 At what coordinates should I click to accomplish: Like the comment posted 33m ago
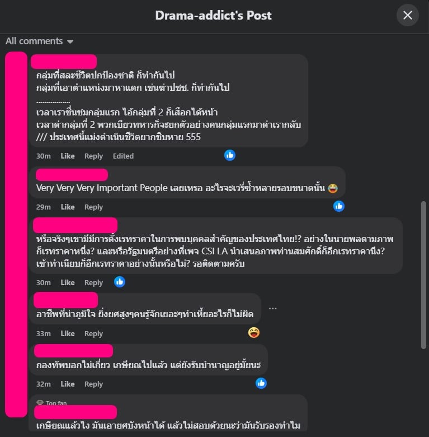click(x=68, y=333)
